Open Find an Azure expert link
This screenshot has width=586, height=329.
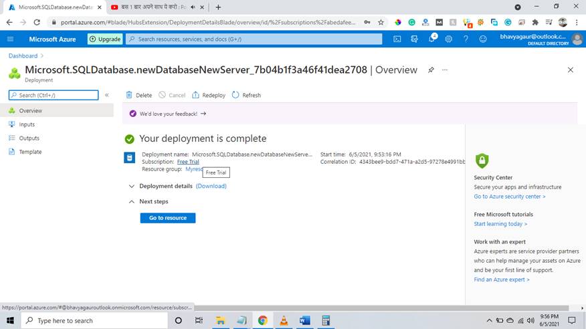(x=502, y=280)
